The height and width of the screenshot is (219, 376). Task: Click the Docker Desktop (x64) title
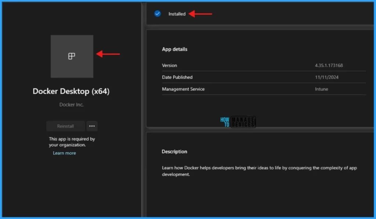(x=71, y=91)
